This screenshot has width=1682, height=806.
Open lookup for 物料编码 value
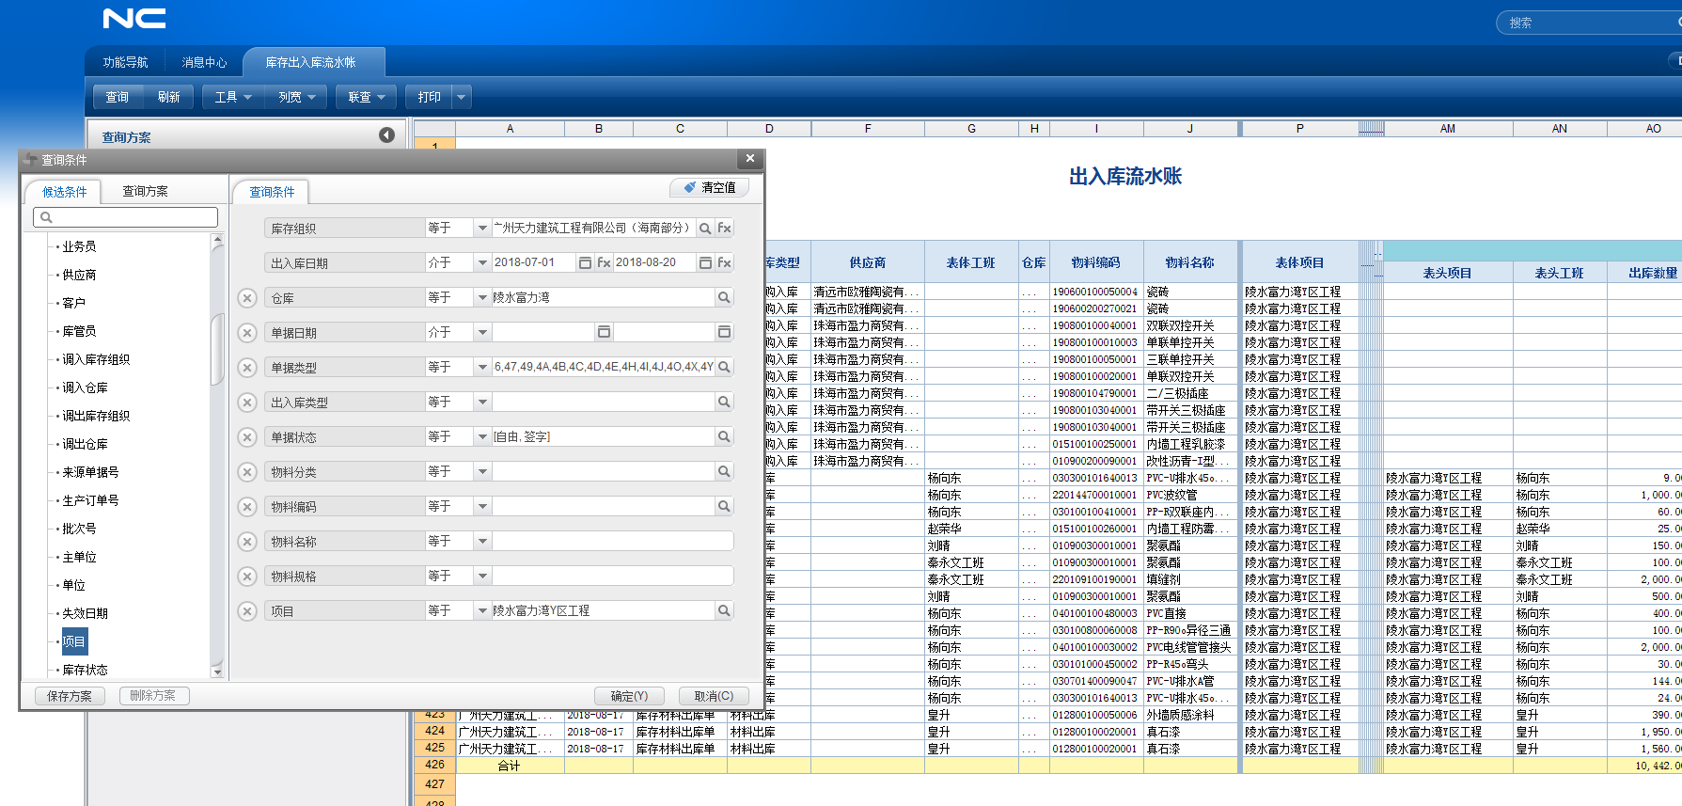pos(724,506)
